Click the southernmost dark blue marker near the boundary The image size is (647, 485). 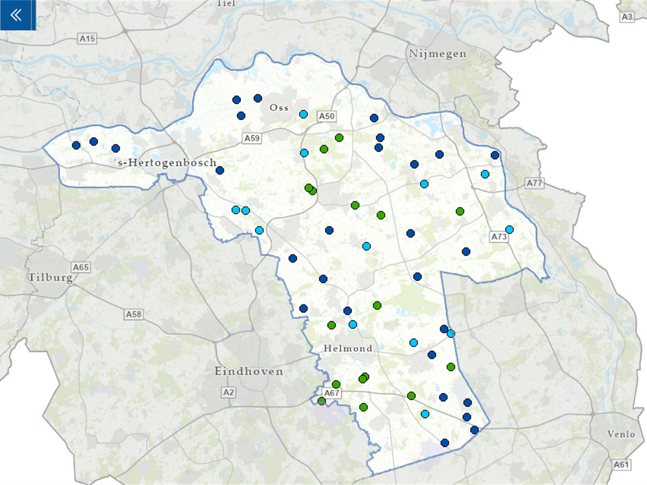pos(444,442)
